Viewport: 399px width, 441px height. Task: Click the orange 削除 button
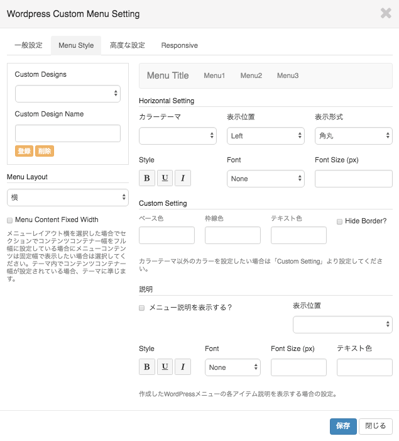(x=45, y=151)
